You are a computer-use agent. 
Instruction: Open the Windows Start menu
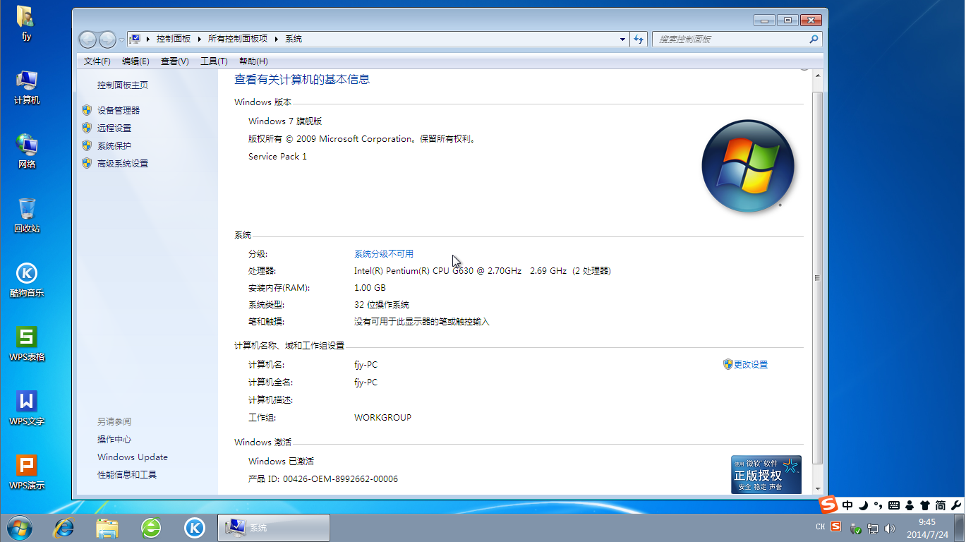click(x=20, y=527)
